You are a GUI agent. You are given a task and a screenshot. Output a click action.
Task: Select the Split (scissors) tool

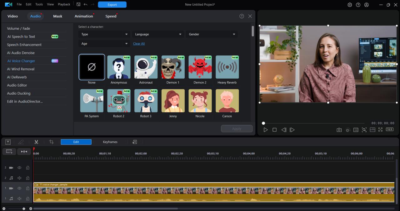tap(36, 142)
